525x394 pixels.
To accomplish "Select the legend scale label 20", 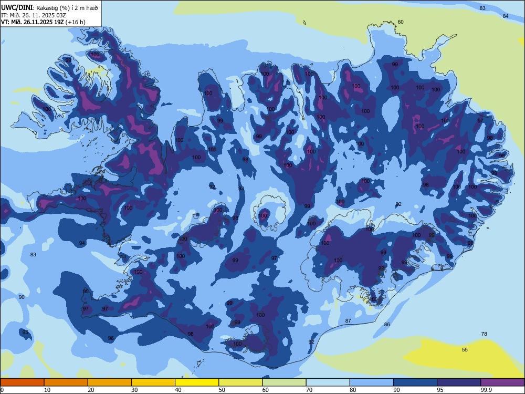I will tap(91, 390).
